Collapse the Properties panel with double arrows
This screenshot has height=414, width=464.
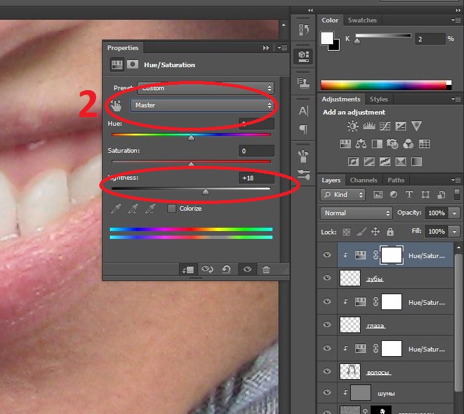point(266,47)
